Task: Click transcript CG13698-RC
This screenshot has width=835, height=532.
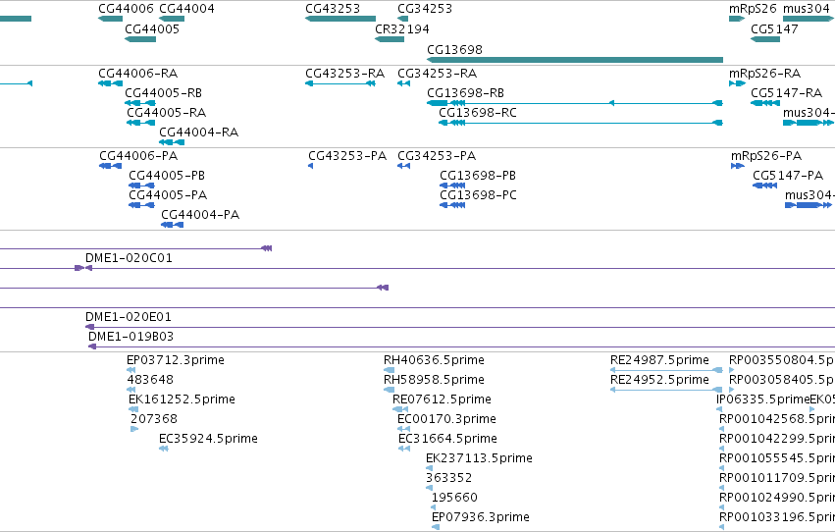Action: (x=478, y=112)
